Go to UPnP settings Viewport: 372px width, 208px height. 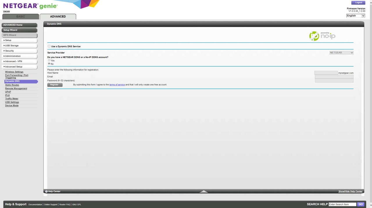tap(8, 92)
